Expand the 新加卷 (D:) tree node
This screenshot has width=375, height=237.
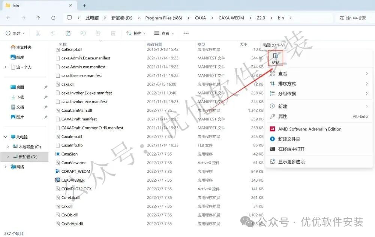[x=8, y=157]
